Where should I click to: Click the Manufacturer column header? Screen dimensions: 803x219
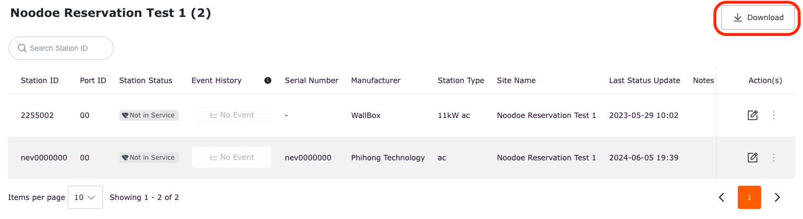pos(376,80)
